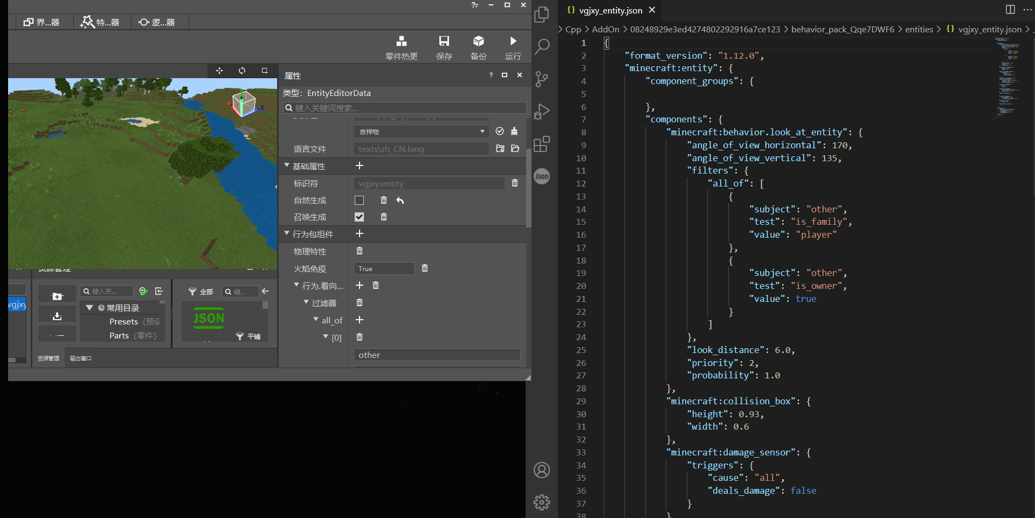Collapse the all_of tree node
The image size is (1035, 518).
(316, 320)
